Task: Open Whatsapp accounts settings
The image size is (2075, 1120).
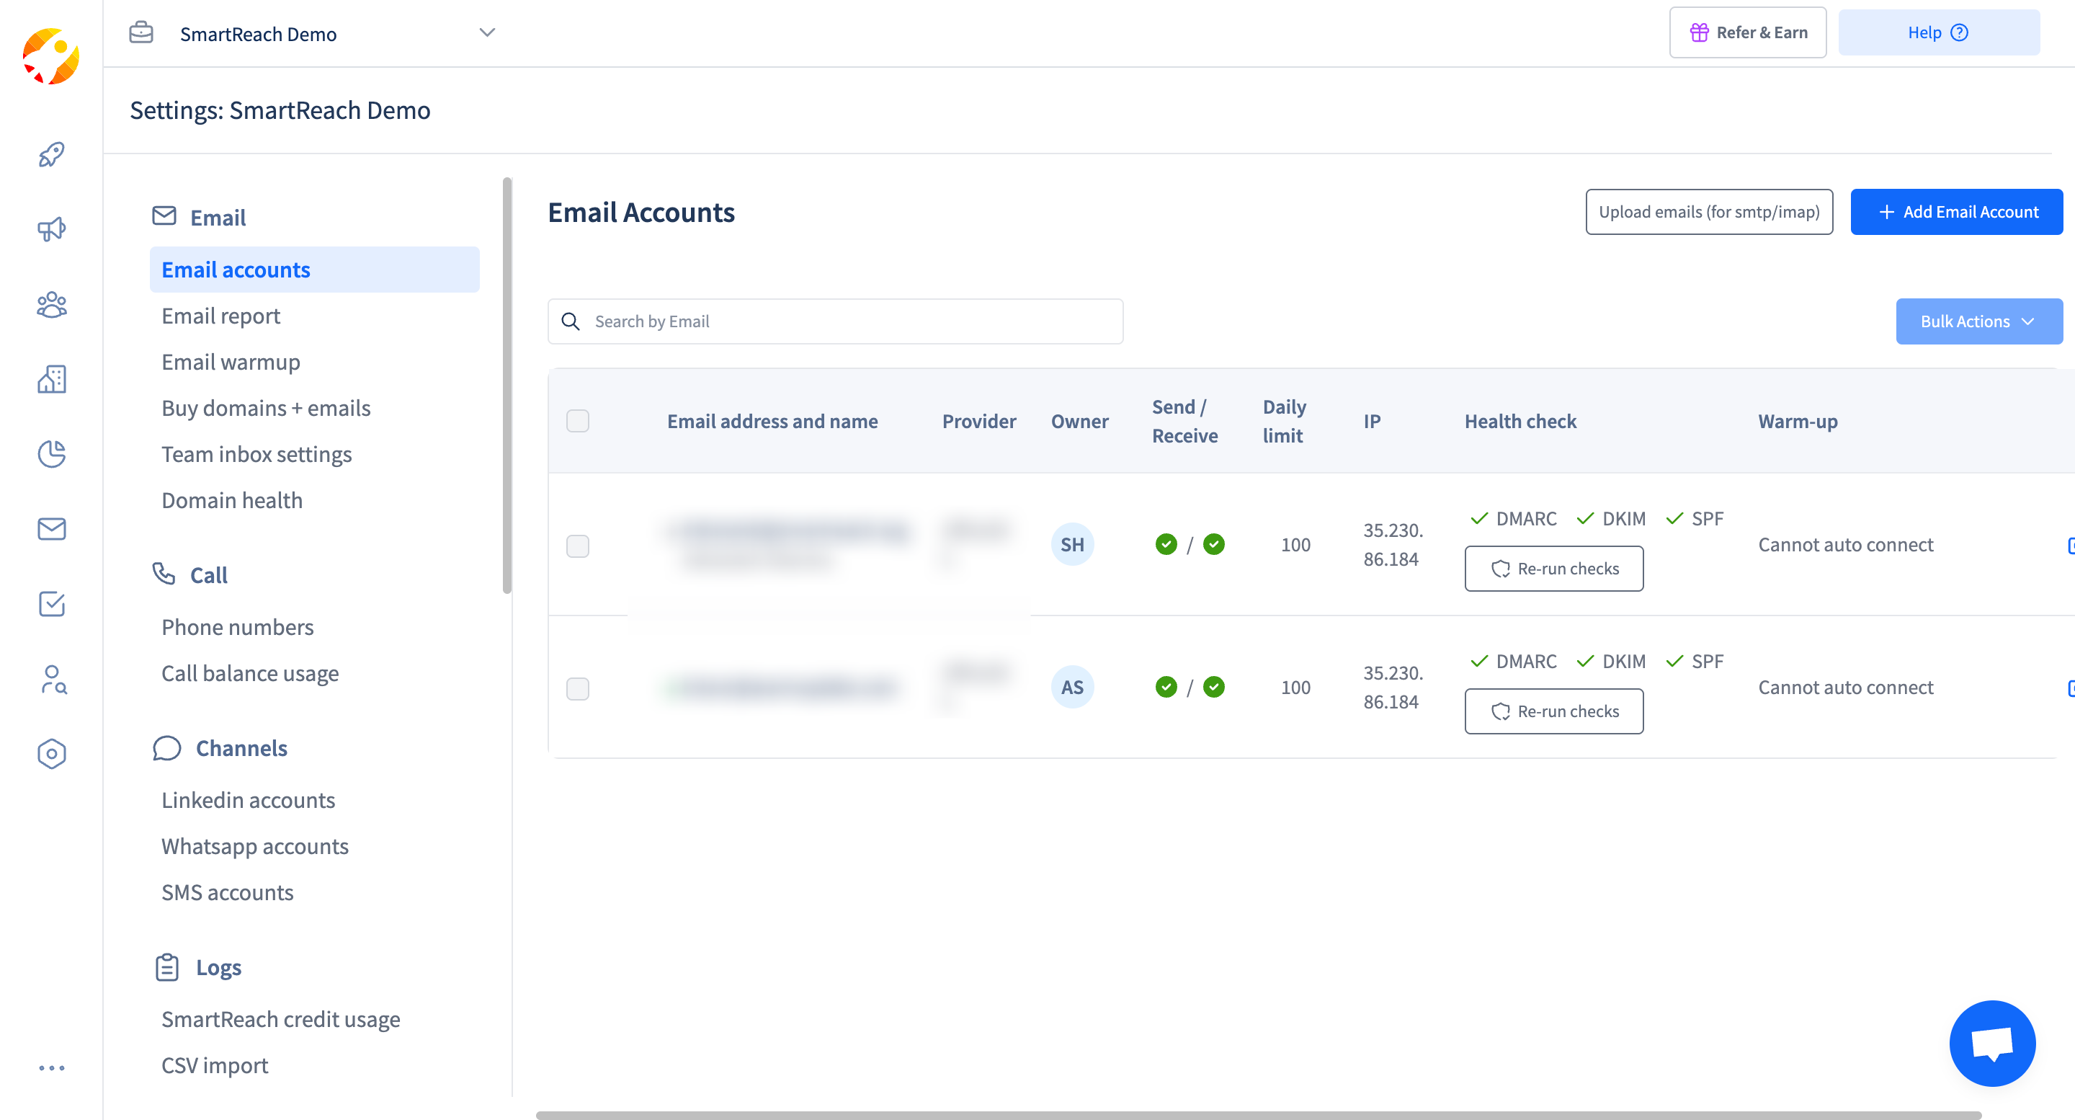Action: tap(254, 847)
